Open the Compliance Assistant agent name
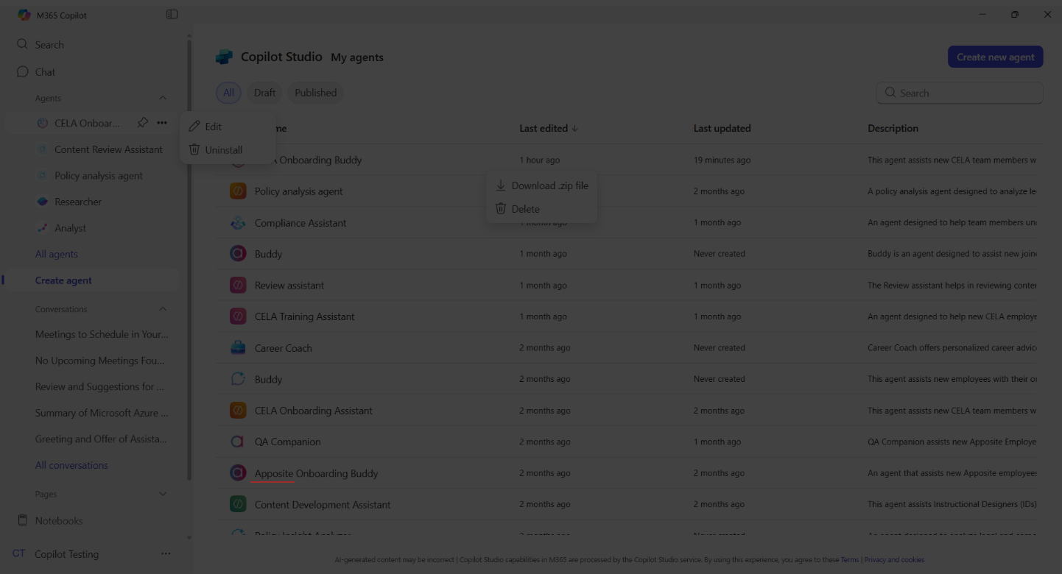Image resolution: width=1062 pixels, height=574 pixels. [x=300, y=223]
